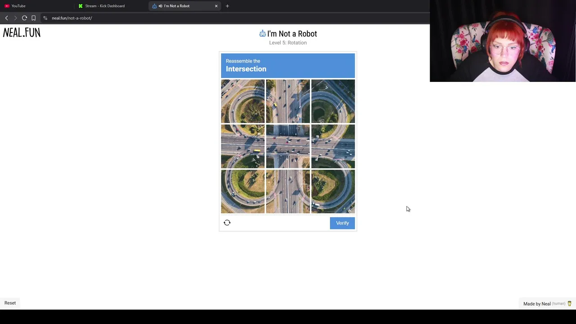Click the captcha refresh icon
This screenshot has width=576, height=324.
(x=227, y=223)
